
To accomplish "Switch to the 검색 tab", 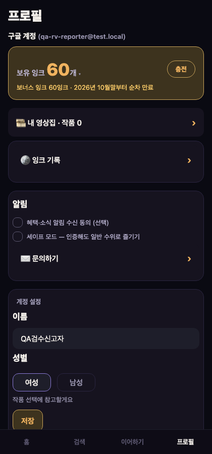I will click(79, 442).
